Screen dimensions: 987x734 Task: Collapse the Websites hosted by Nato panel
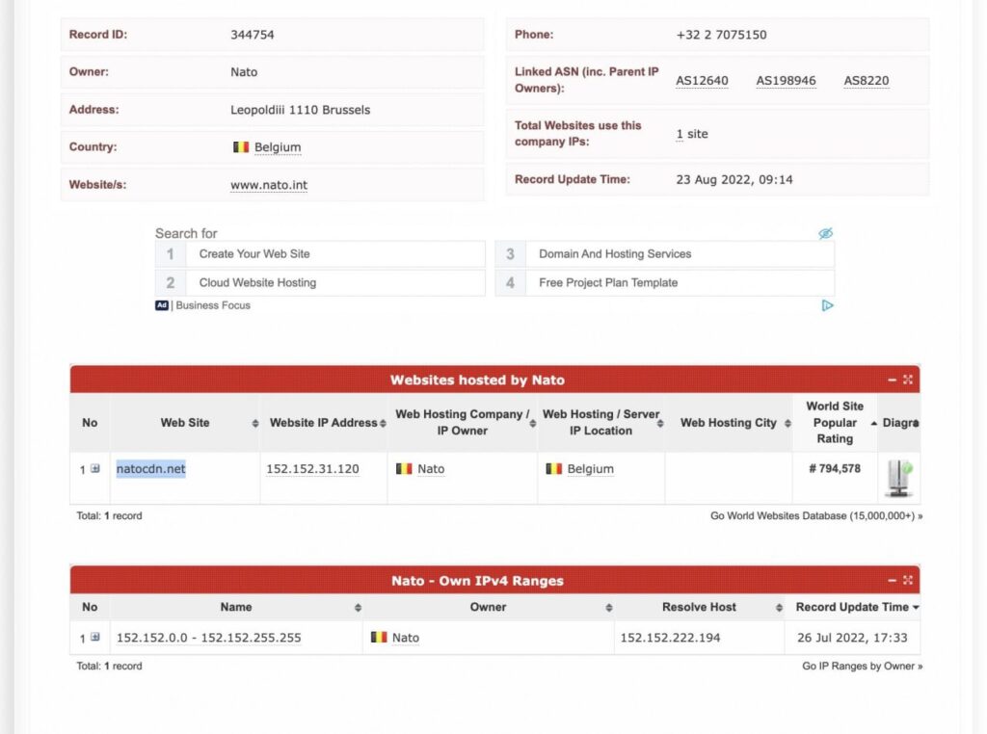point(892,380)
